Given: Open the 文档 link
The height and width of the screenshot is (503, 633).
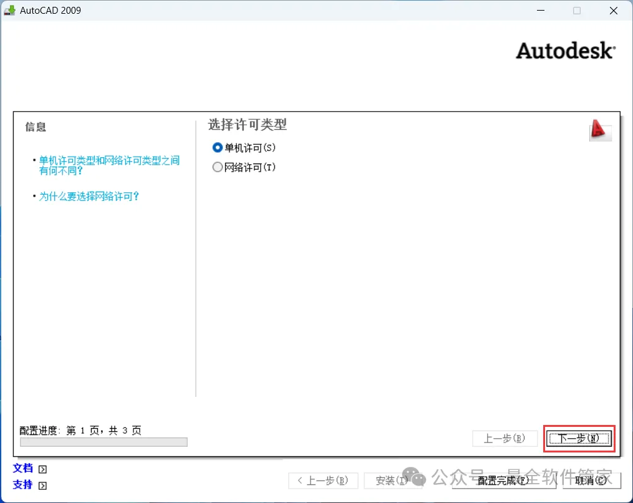Looking at the screenshot, I should point(22,468).
